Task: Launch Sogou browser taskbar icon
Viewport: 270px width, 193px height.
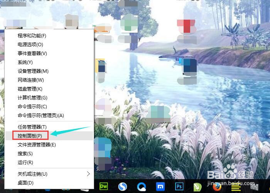Action: (123, 186)
